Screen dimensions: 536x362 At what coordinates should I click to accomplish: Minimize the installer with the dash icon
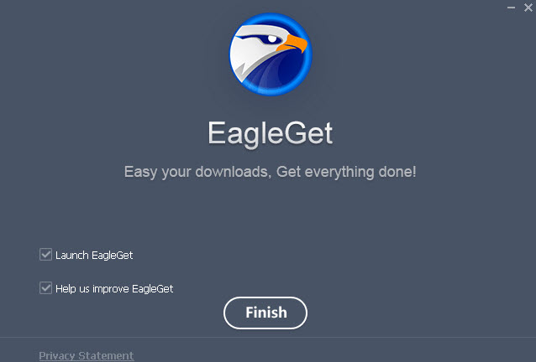pyautogui.click(x=511, y=8)
